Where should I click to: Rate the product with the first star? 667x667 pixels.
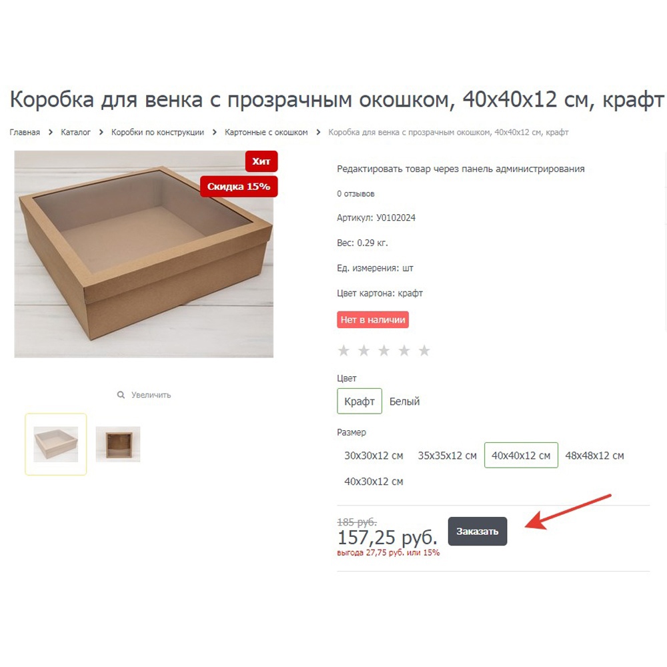tap(344, 351)
